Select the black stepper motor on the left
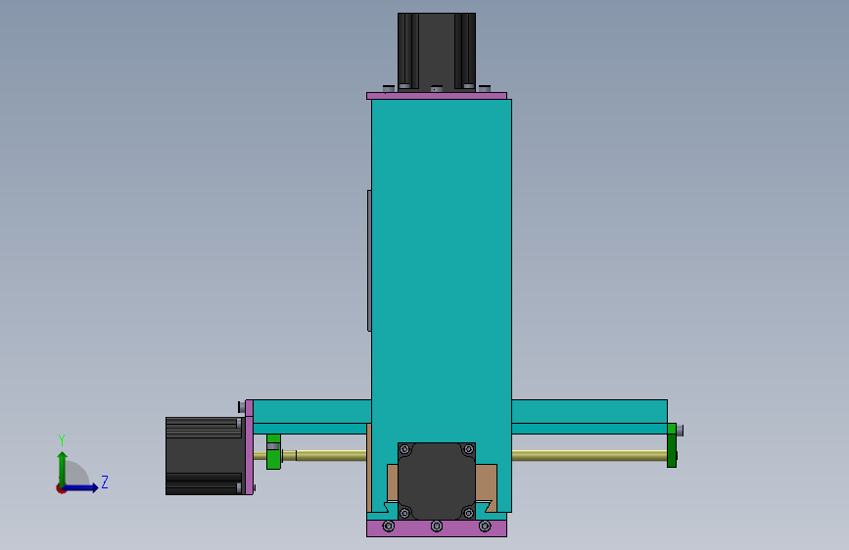 205,456
